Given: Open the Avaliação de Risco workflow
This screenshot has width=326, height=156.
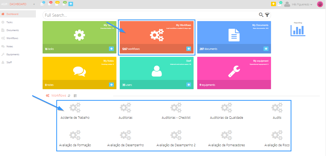Looking at the screenshot, I should (277, 139).
